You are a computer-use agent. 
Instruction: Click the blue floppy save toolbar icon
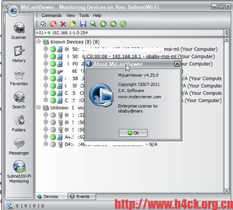[83, 24]
